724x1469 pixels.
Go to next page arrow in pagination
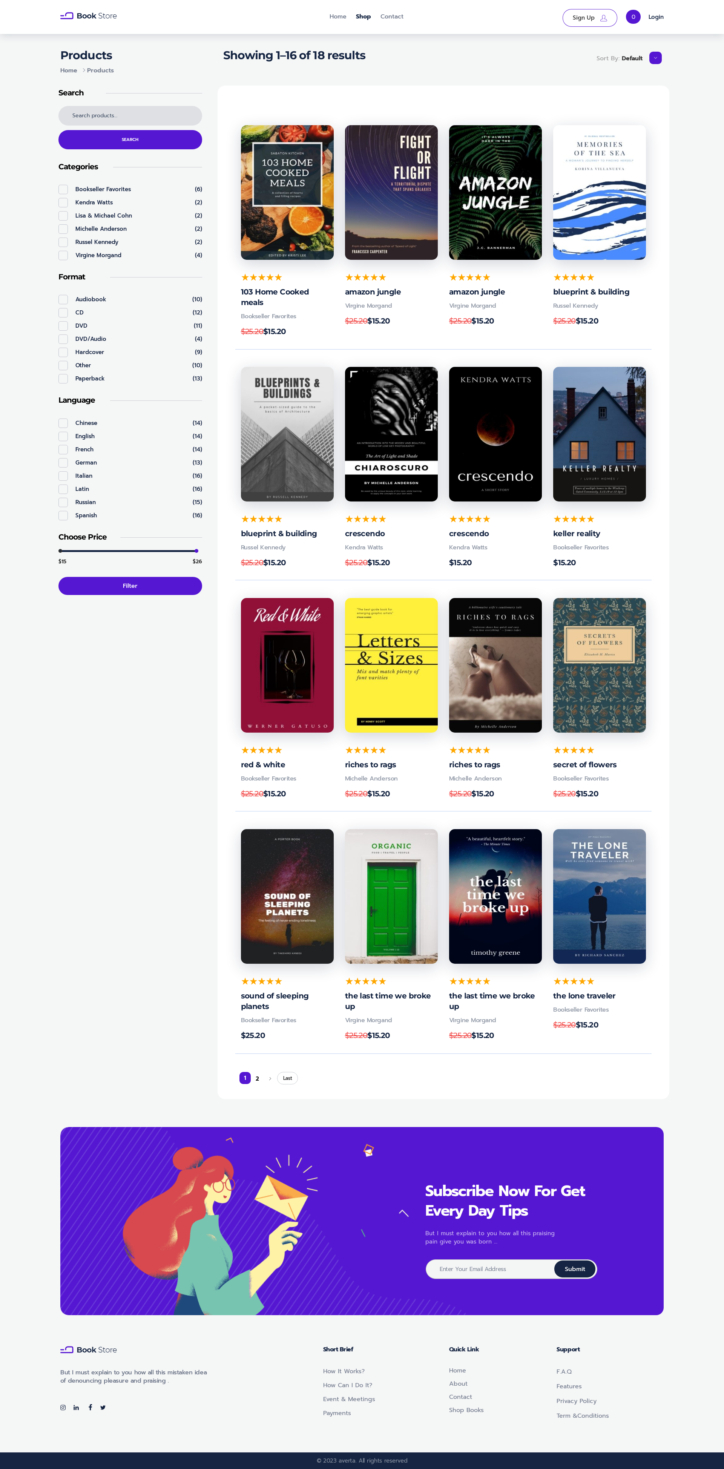coord(270,1078)
